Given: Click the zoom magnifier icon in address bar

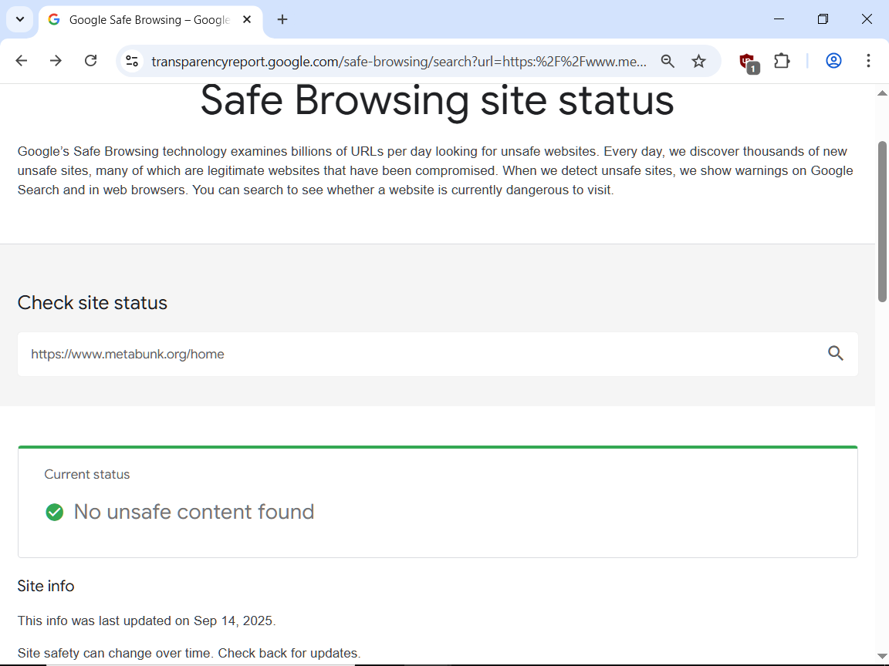Looking at the screenshot, I should [x=668, y=61].
